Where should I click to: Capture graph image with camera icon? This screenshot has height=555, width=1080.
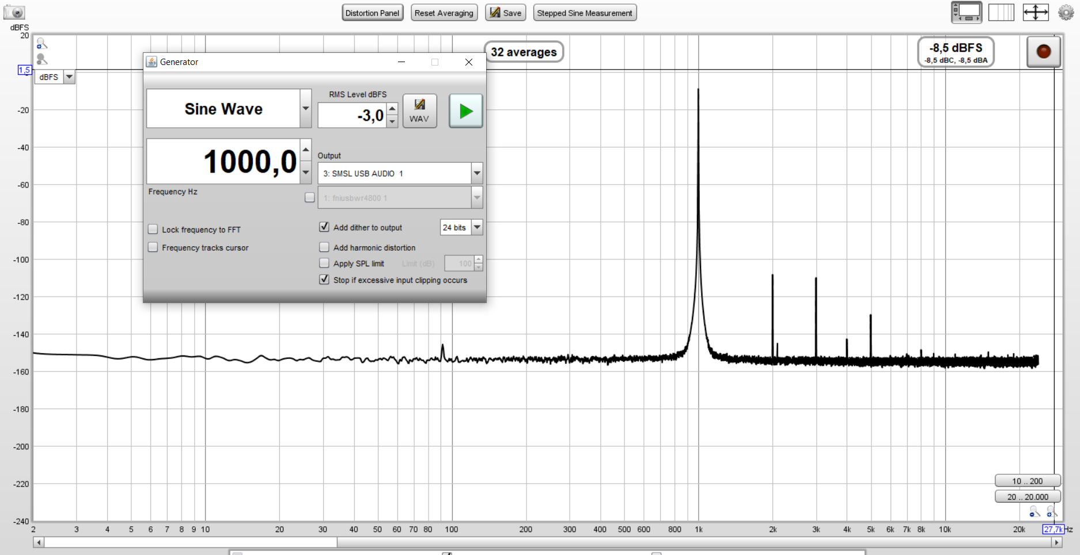pos(14,12)
